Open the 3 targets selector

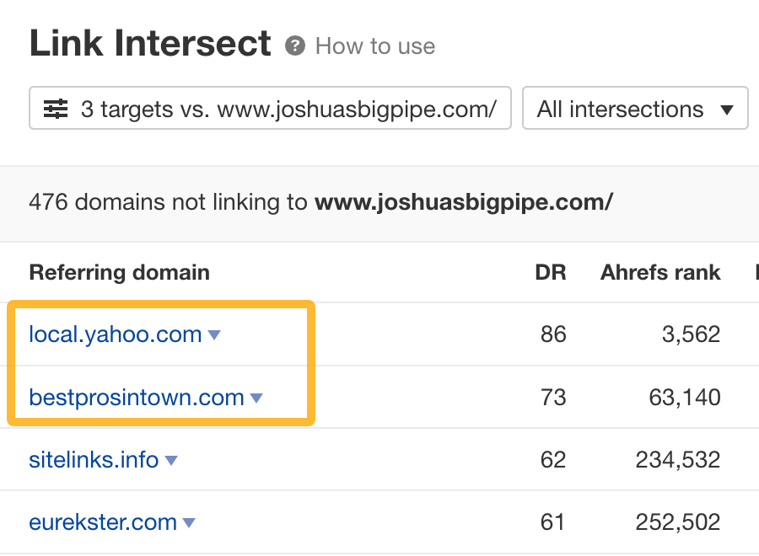(270, 108)
